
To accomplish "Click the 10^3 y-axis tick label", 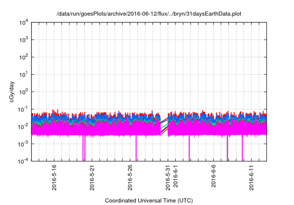I will click(23, 40).
